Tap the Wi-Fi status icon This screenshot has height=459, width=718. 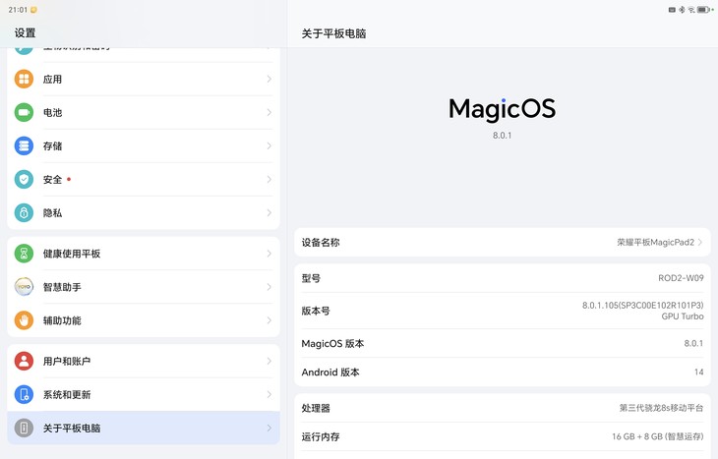(691, 10)
